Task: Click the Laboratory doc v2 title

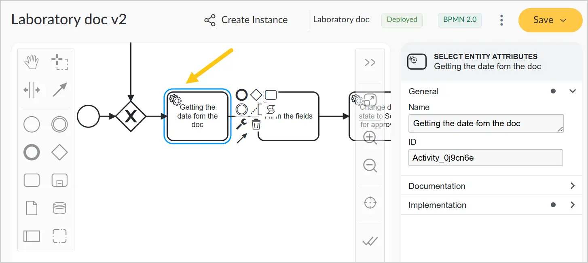Action: (x=69, y=19)
